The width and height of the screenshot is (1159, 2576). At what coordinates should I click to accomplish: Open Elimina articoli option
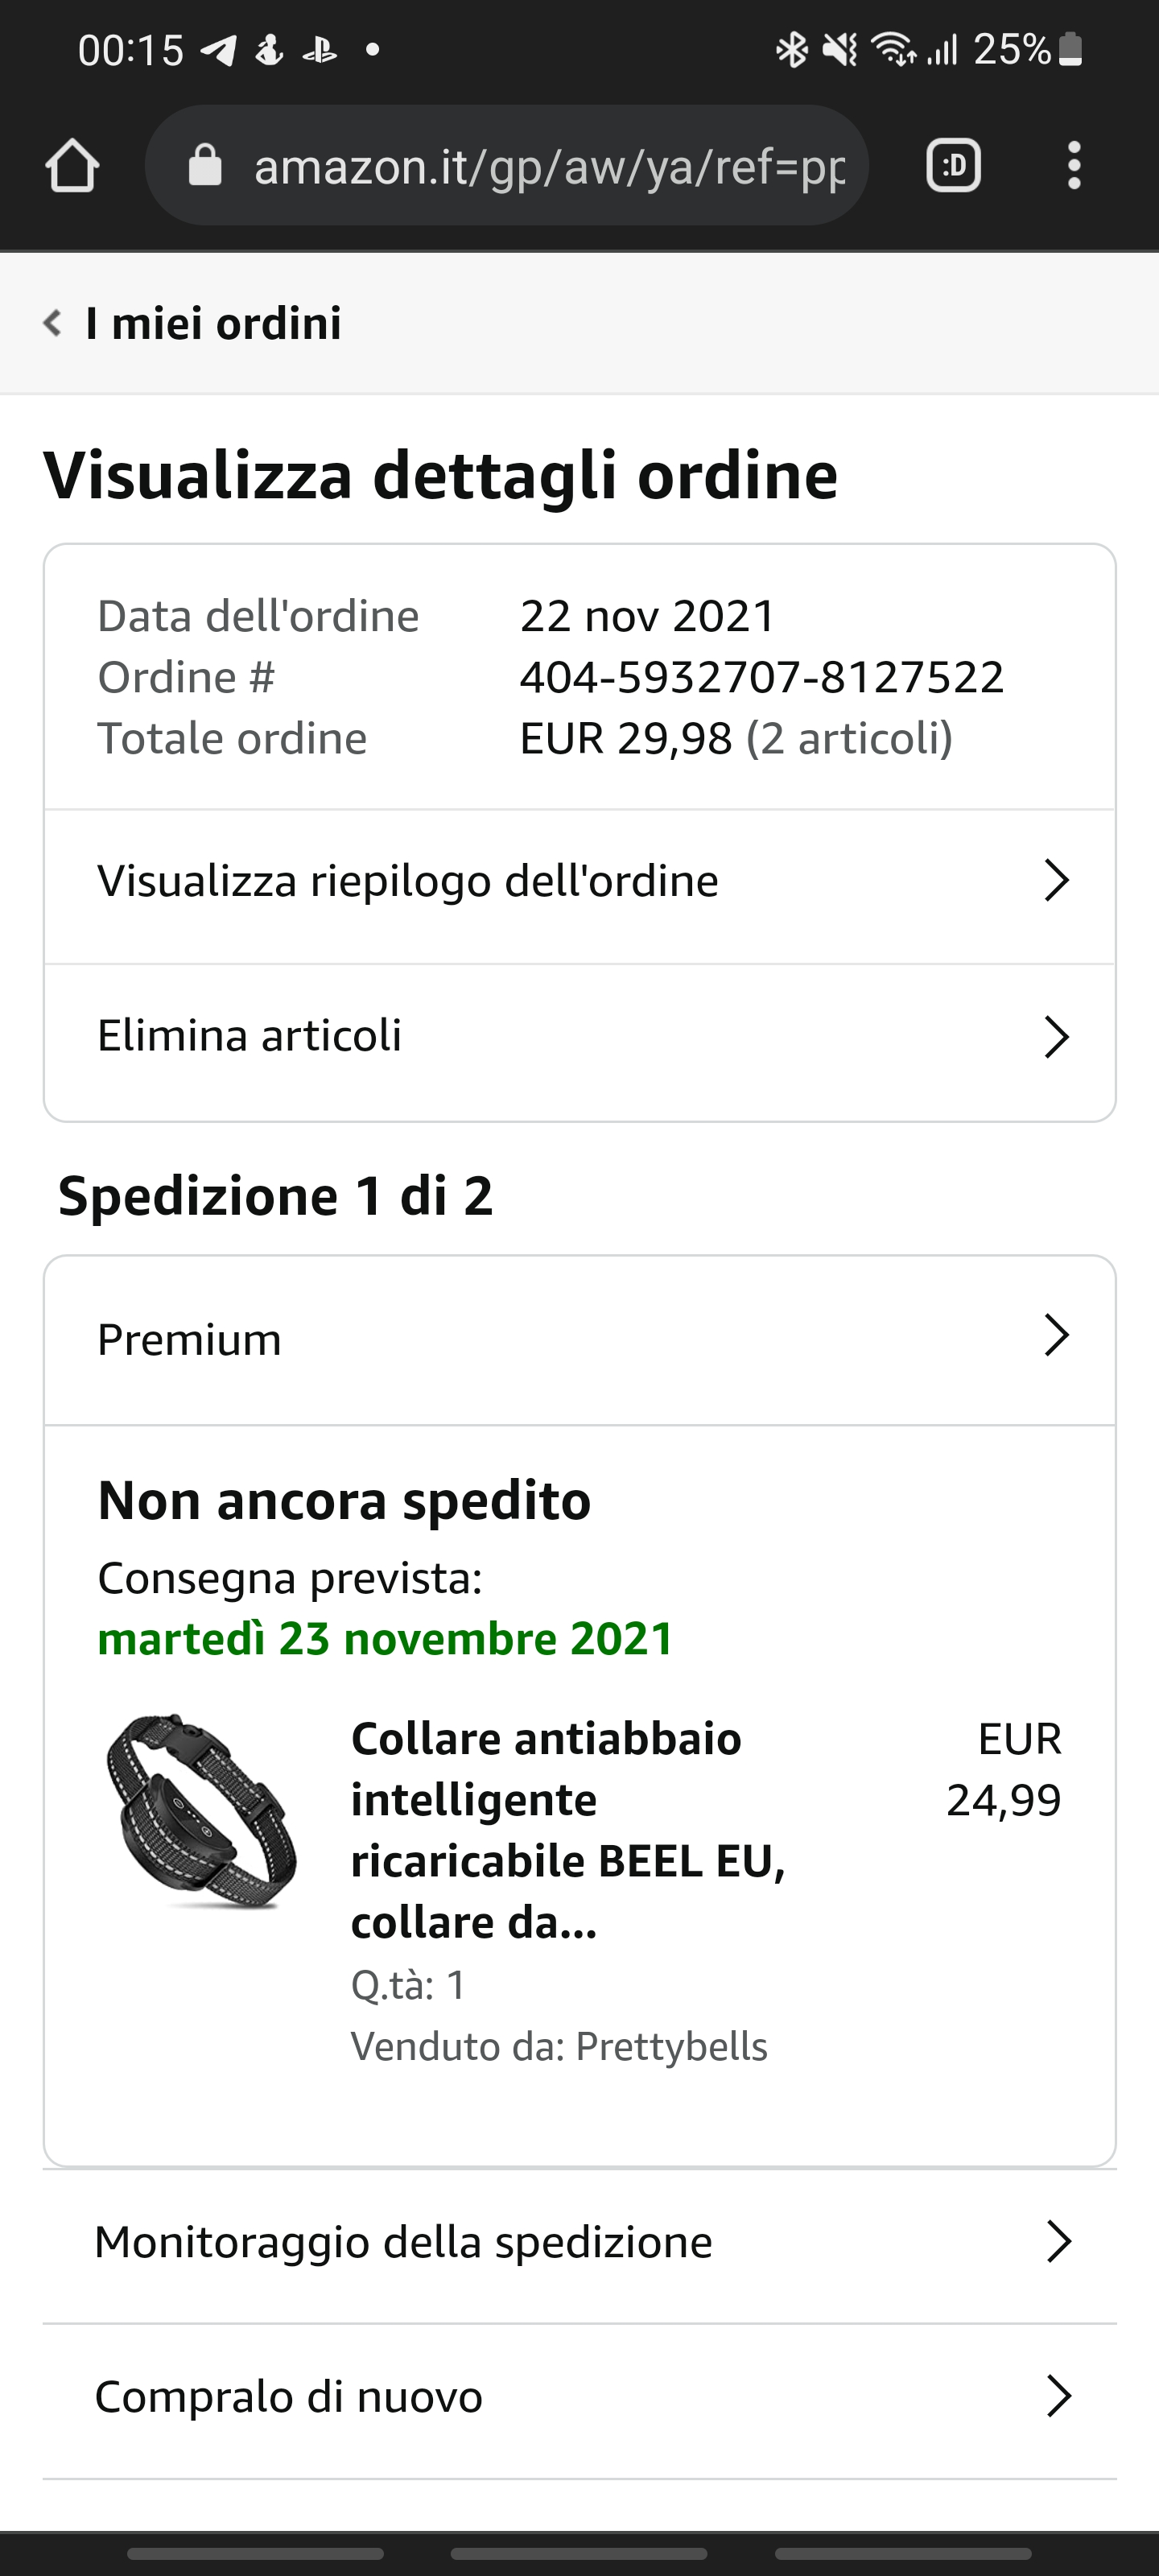coord(579,1037)
